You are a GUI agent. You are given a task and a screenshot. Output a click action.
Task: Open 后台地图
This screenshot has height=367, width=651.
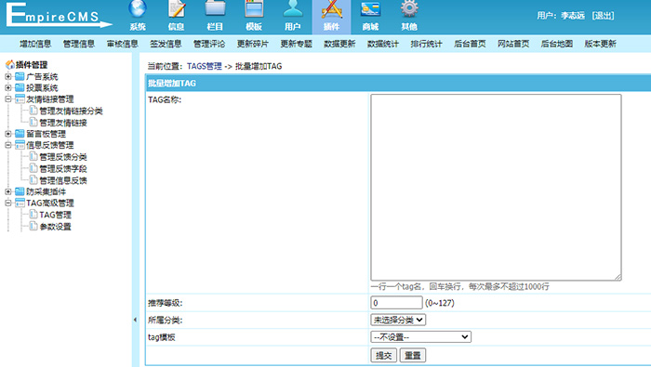[x=557, y=44]
